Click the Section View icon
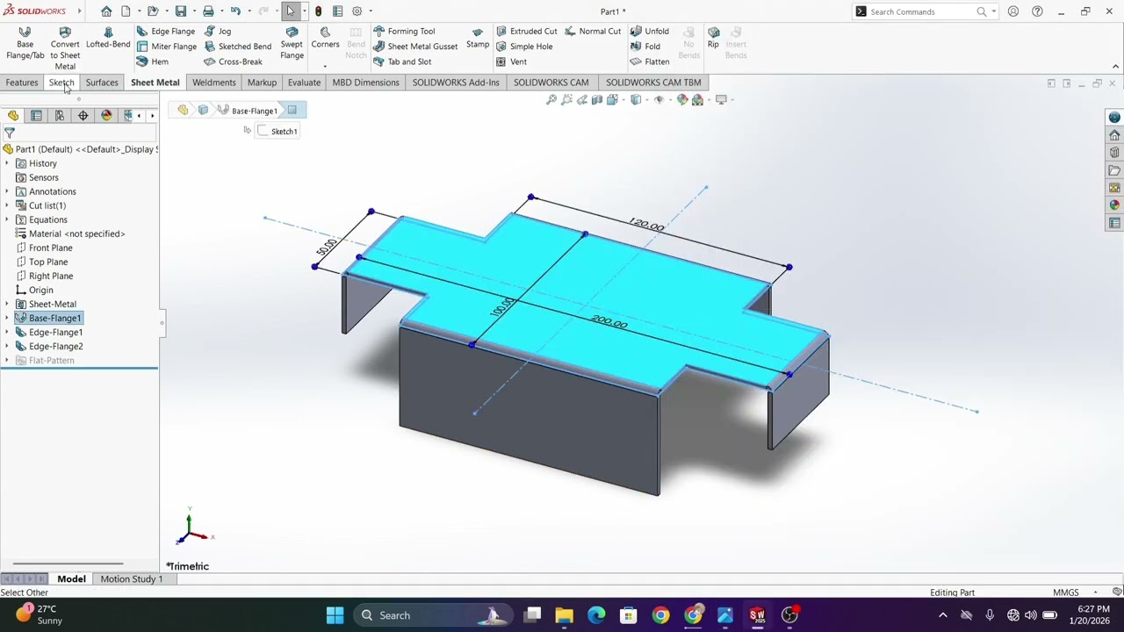1124x632 pixels. point(597,100)
